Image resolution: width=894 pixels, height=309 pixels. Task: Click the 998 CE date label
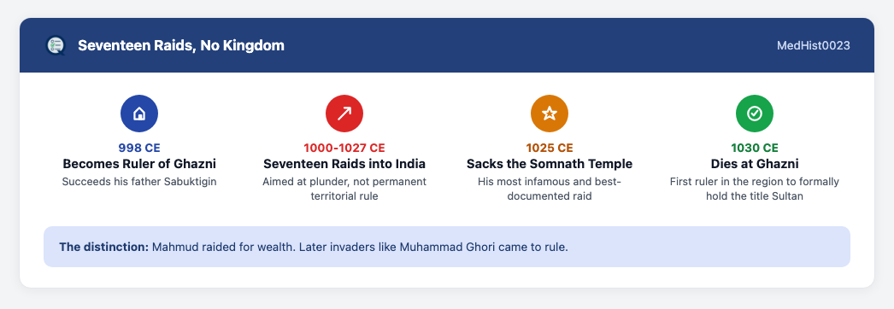coord(139,148)
